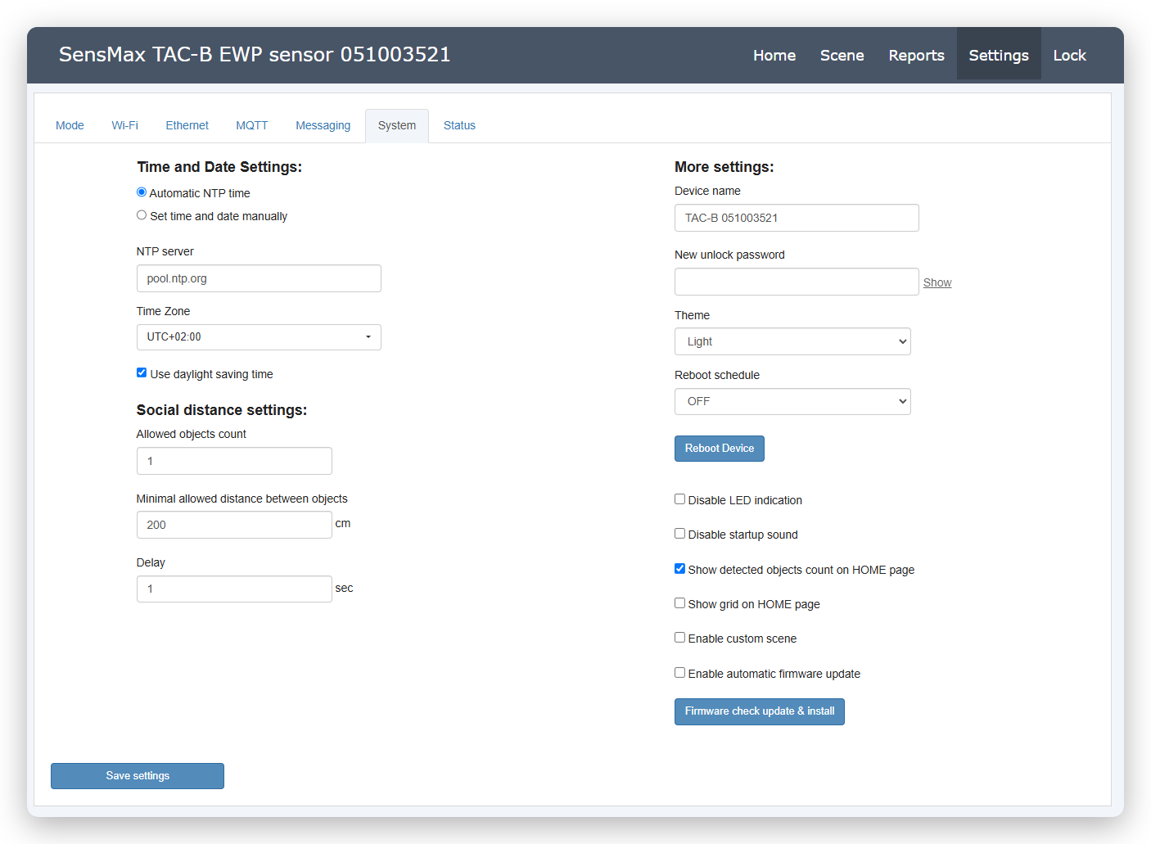Click the 'More settings:' heading
Image resolution: width=1151 pixels, height=844 pixels.
tap(724, 167)
